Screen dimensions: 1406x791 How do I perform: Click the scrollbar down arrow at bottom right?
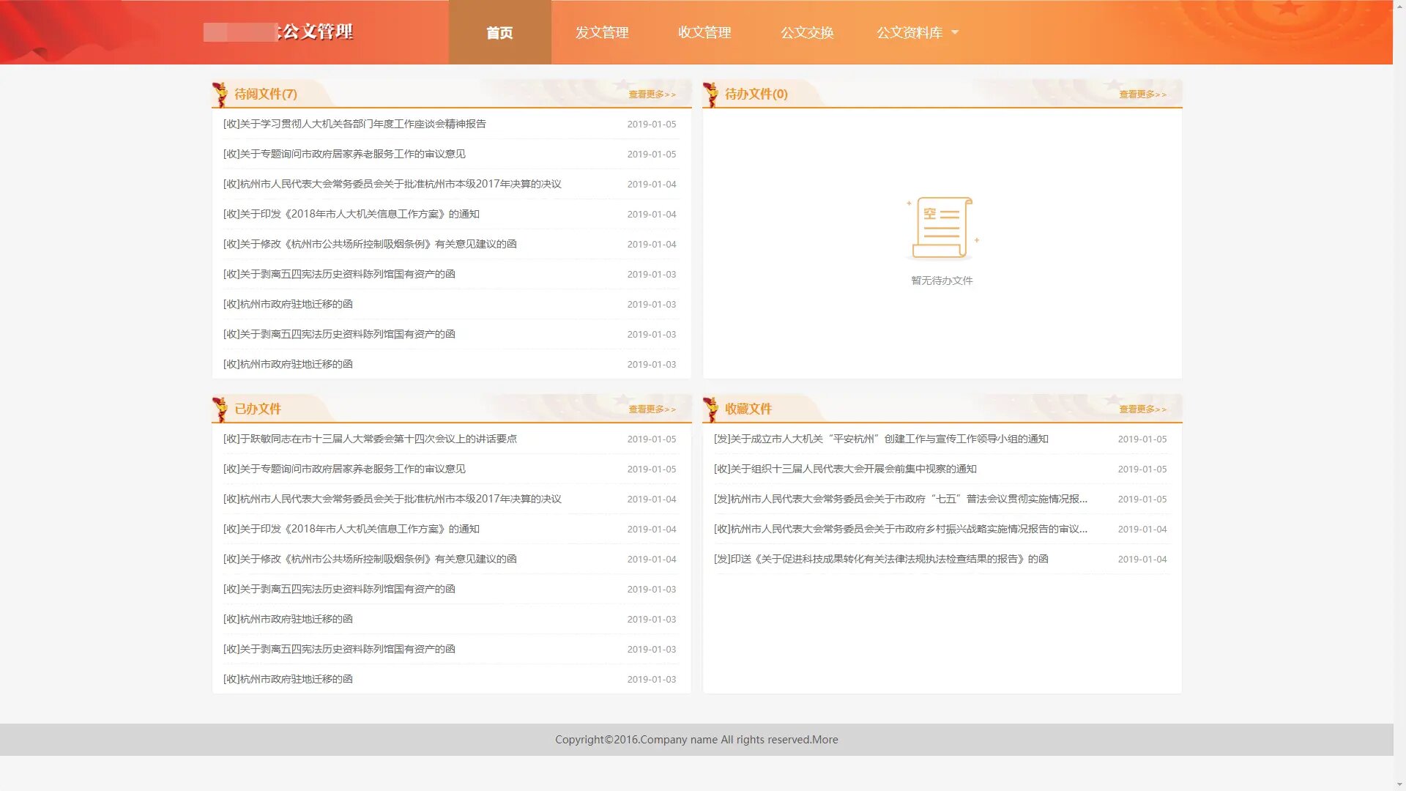coord(1399,784)
